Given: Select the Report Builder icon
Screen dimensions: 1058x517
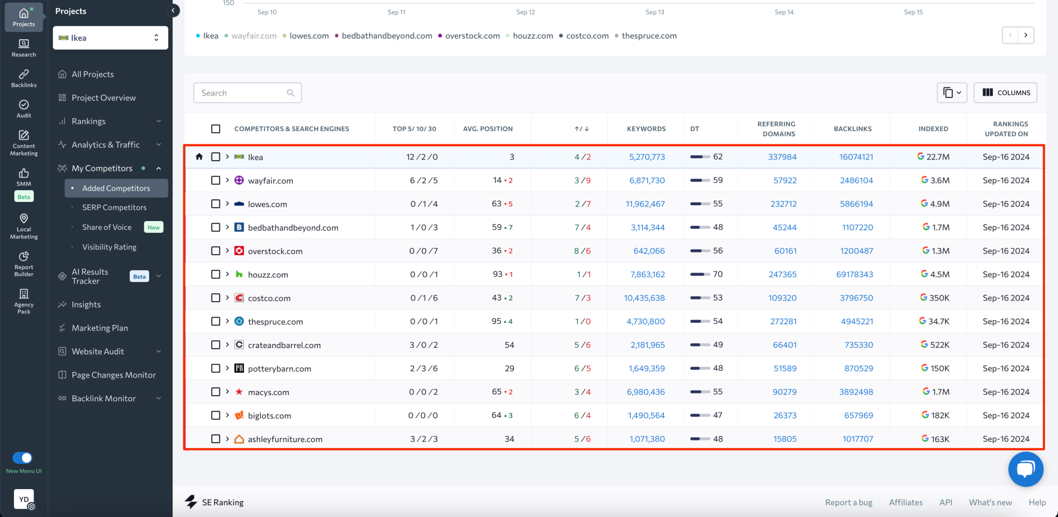Looking at the screenshot, I should (23, 263).
